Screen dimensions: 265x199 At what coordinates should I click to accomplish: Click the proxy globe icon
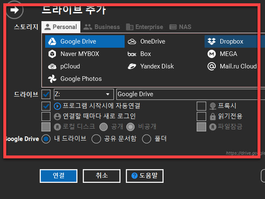(x=213, y=106)
